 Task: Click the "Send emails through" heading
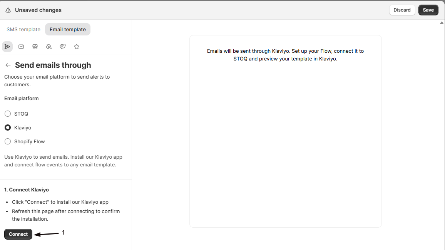click(x=53, y=65)
